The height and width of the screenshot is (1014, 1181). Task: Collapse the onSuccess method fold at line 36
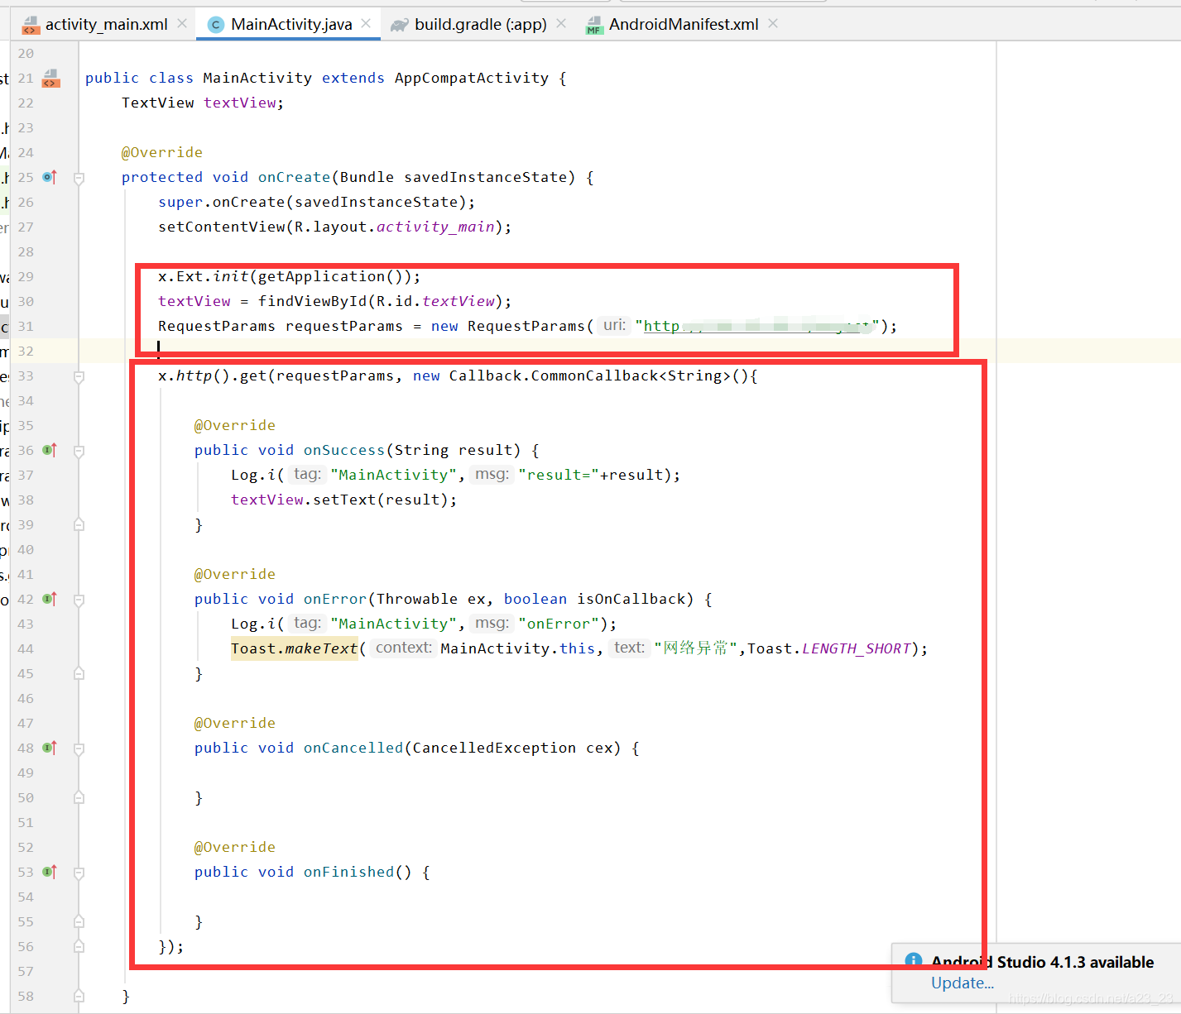point(79,451)
